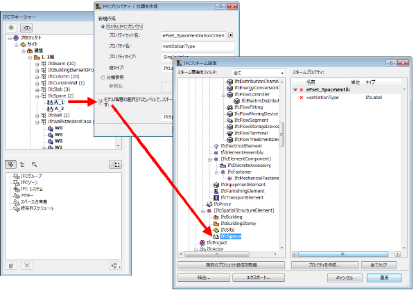Click the 全てクリア button

pyautogui.click(x=379, y=265)
